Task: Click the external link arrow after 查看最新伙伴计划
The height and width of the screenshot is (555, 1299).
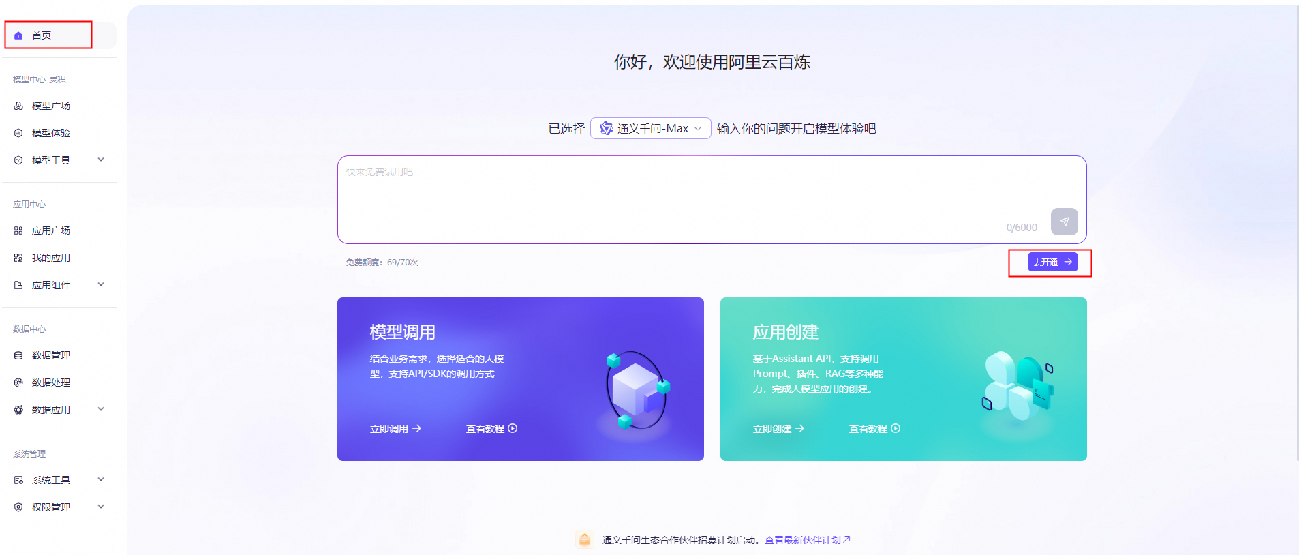Action: [847, 539]
